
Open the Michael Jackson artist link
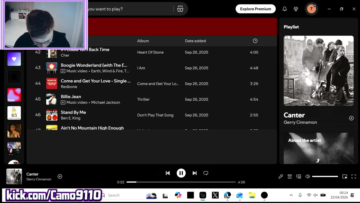(x=105, y=102)
